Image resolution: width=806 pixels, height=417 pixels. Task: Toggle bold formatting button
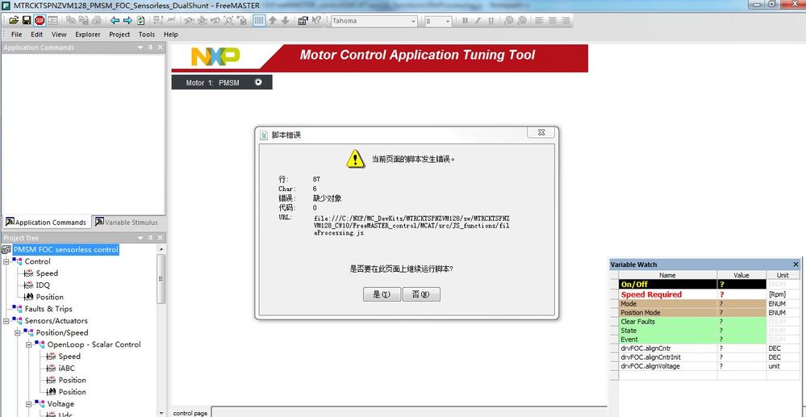[x=465, y=20]
